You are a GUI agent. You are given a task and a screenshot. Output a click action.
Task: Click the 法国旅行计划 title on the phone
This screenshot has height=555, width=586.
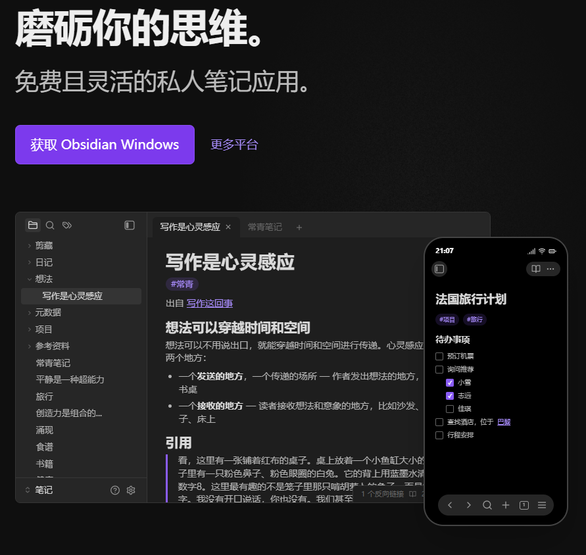[x=471, y=299]
